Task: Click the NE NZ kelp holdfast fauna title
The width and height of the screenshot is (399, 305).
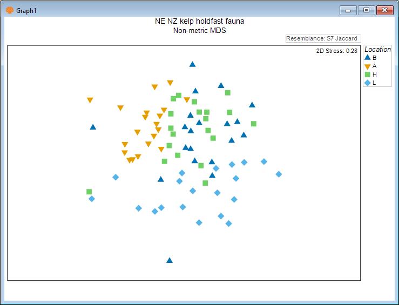Action: point(199,22)
